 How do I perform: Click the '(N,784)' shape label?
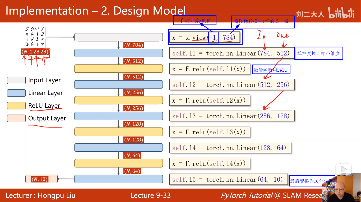(133, 45)
